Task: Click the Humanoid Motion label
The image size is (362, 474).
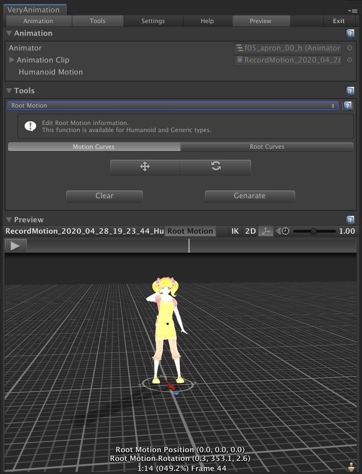Action: (51, 72)
